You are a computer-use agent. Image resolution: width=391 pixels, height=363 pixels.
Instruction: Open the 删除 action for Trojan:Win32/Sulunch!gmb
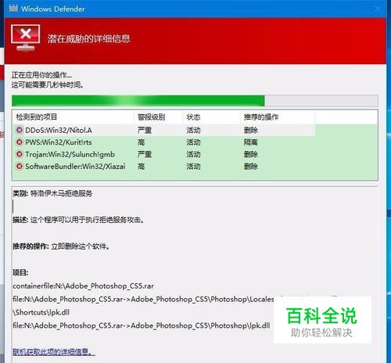click(x=251, y=154)
